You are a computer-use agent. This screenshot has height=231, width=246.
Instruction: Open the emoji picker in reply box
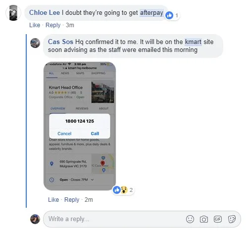(x=190, y=219)
